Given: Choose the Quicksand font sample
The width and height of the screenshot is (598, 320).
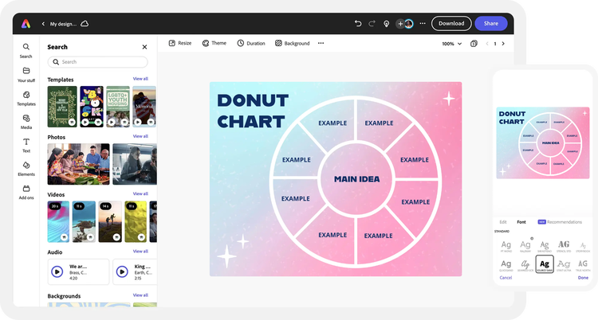Looking at the screenshot, I should click(x=506, y=266).
